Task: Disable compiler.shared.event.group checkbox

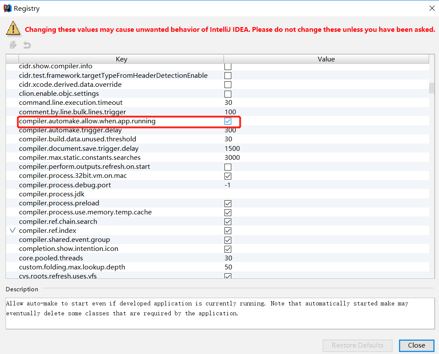Action: [x=228, y=240]
